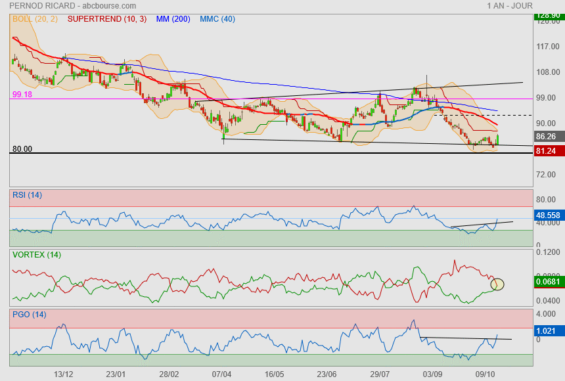Click the 99.18 resistance level label
The height and width of the screenshot is (381, 565).
point(22,95)
